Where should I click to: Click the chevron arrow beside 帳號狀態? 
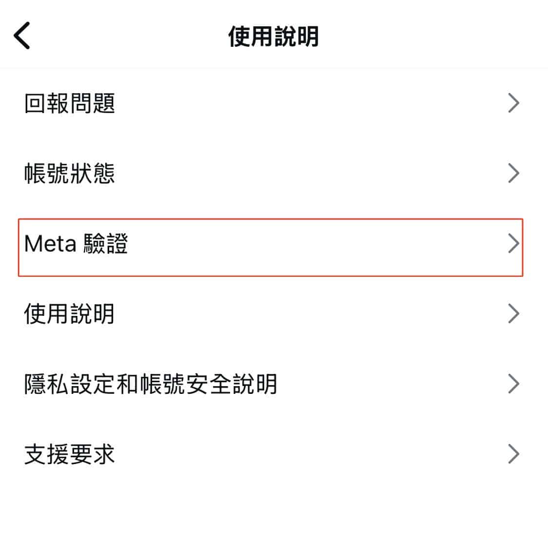[513, 173]
